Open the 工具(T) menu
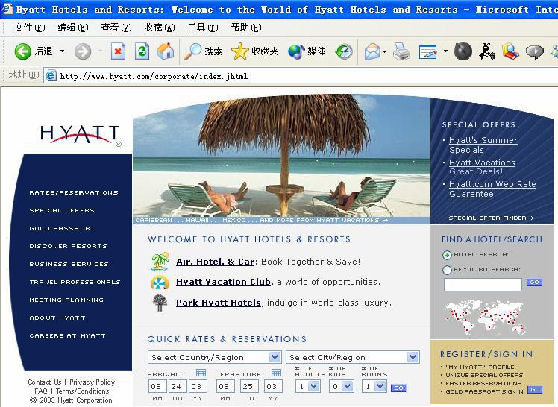 pos(202,28)
